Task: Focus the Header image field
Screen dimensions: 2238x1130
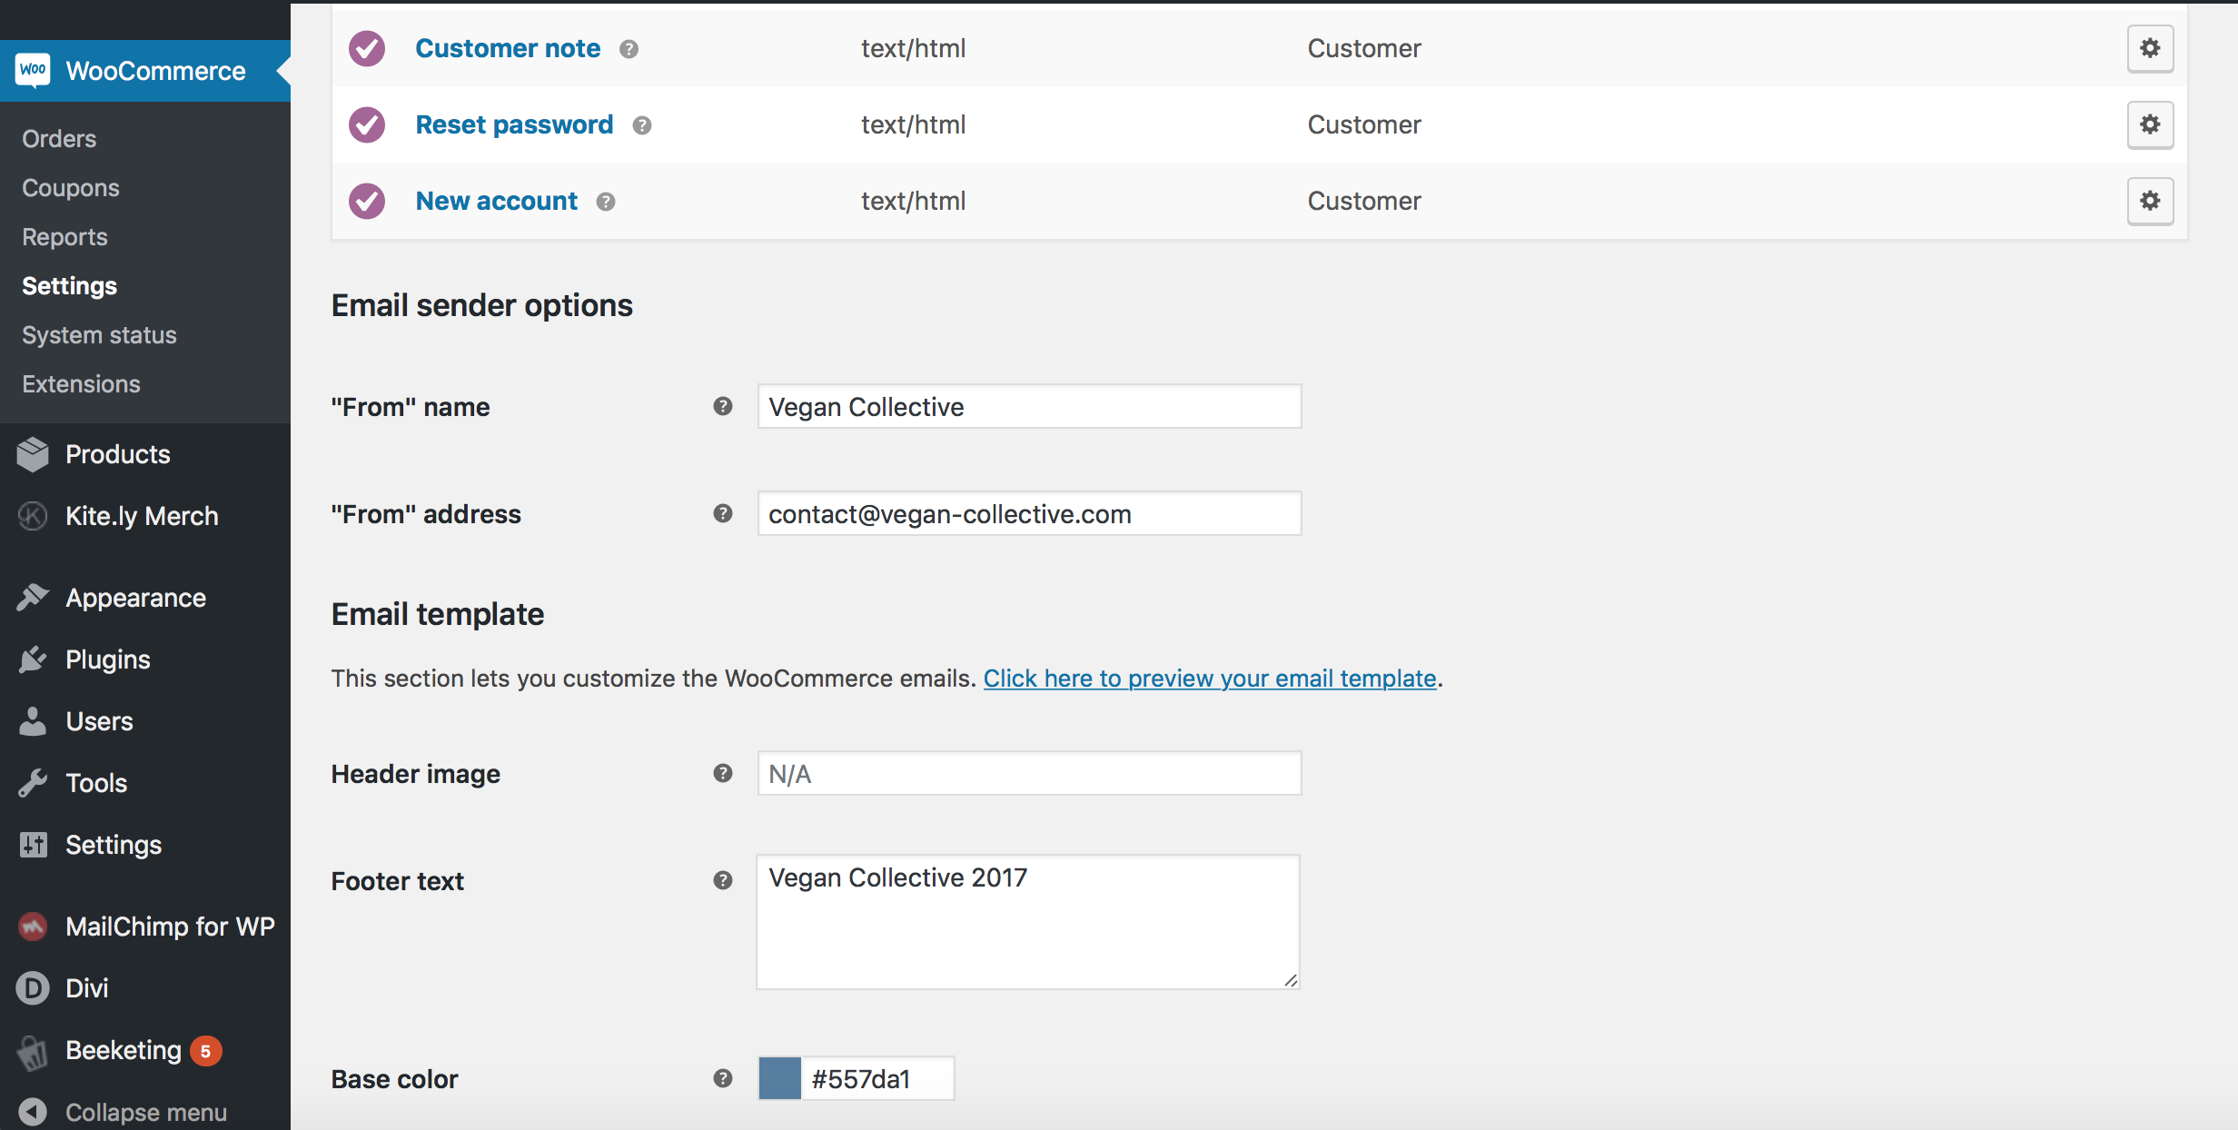Action: tap(1029, 773)
